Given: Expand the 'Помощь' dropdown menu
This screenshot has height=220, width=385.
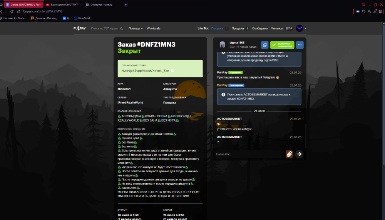Looking at the screenshot, I should 136,28.
